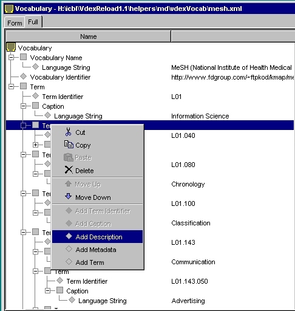Viewport: 295px width, 311px height.
Task: Select Move Down in the context menu
Action: click(97, 197)
